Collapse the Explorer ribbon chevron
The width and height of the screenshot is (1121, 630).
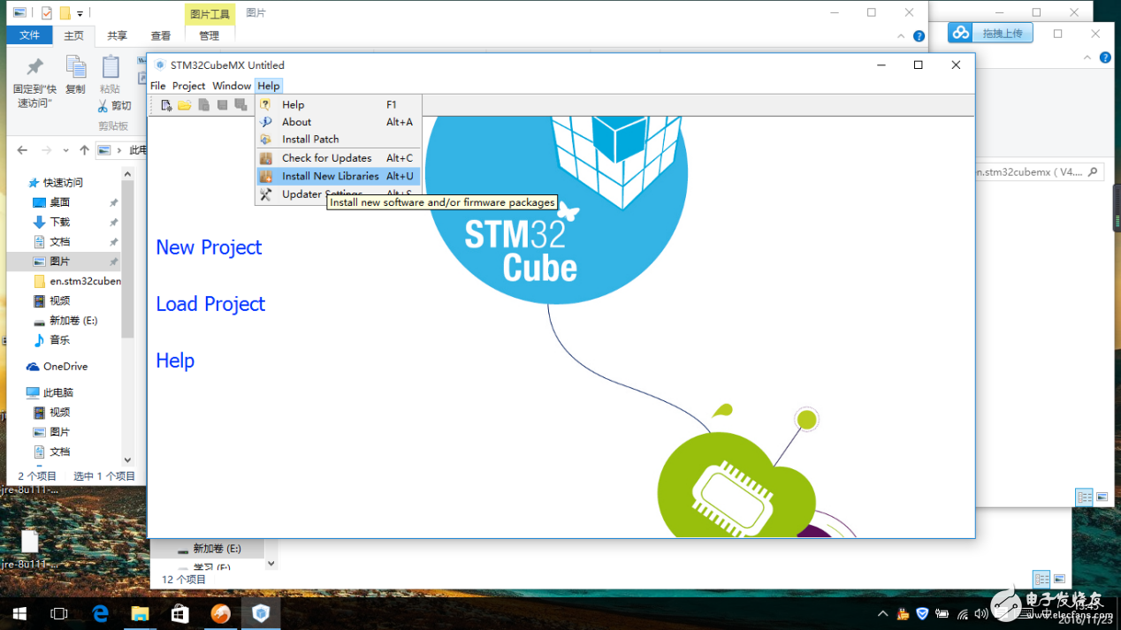pyautogui.click(x=902, y=36)
